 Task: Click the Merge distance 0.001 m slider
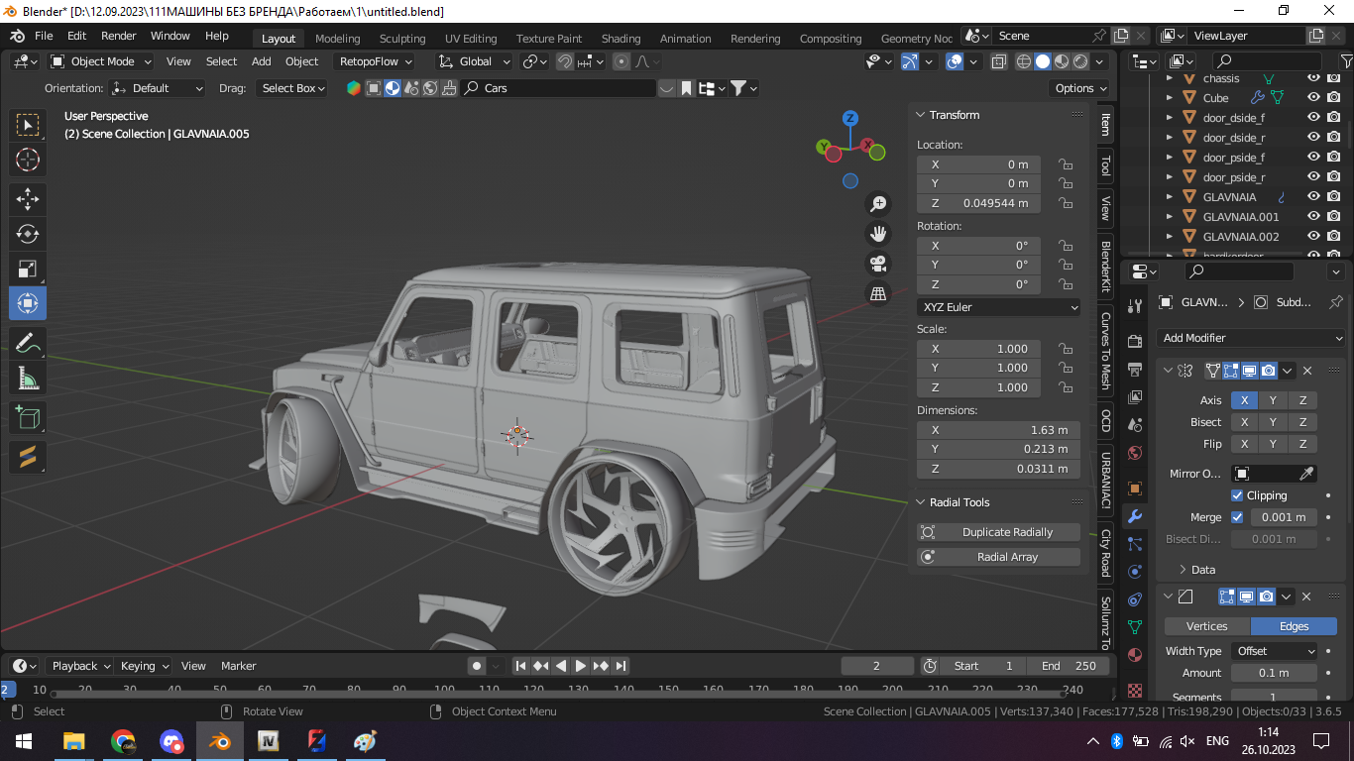tap(1284, 517)
